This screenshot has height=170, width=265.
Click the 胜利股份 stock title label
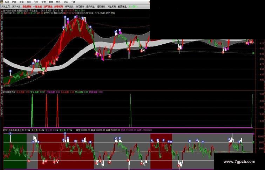(7, 10)
